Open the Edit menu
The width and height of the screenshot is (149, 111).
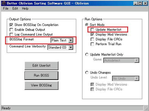coord(15,8)
